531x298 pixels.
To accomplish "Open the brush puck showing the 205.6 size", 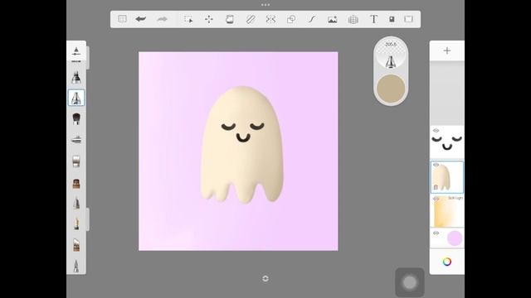I will tap(391, 55).
